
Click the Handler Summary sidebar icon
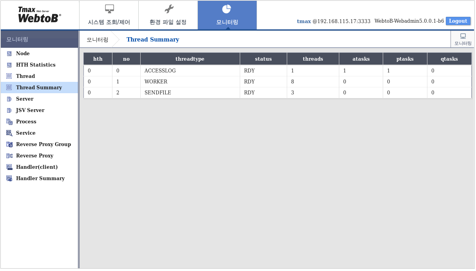point(9,179)
